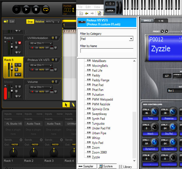Click the yellow back arrow icon

[x=87, y=13]
